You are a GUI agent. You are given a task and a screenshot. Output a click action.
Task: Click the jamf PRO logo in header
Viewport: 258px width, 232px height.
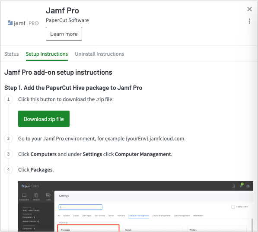[x=23, y=23]
